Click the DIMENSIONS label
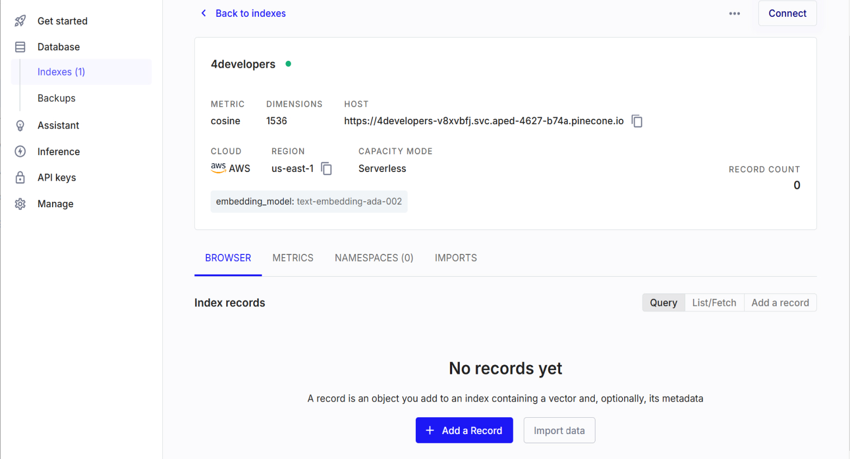850x459 pixels. coord(294,104)
